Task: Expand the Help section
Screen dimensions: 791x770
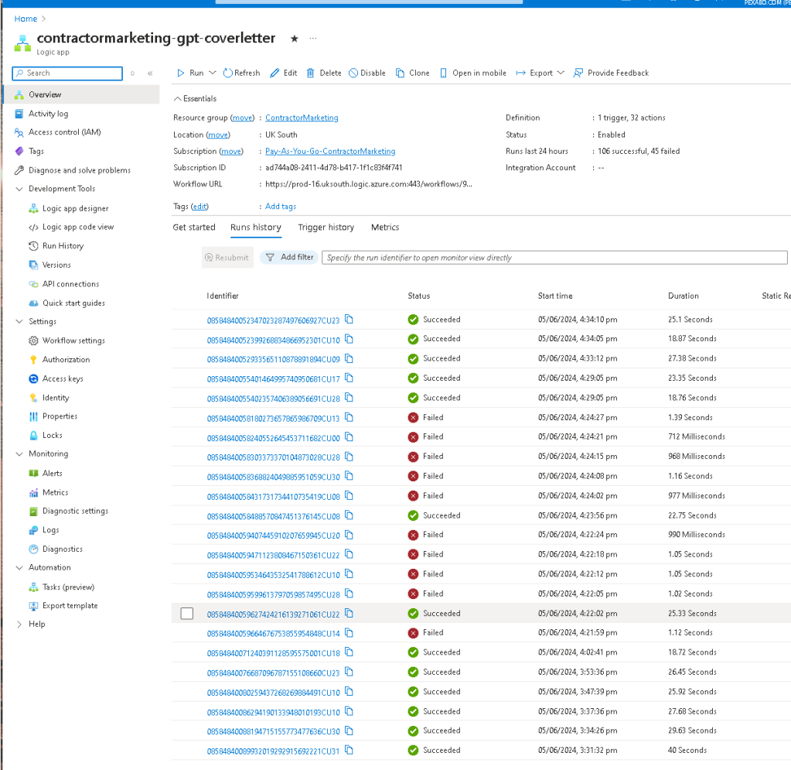Action: pos(19,625)
